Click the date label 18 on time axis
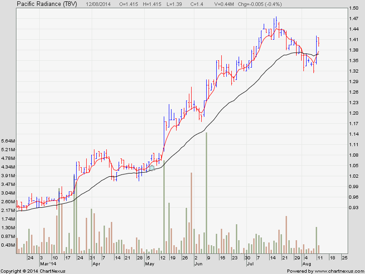The image size is (365, 274). tap(332, 258)
